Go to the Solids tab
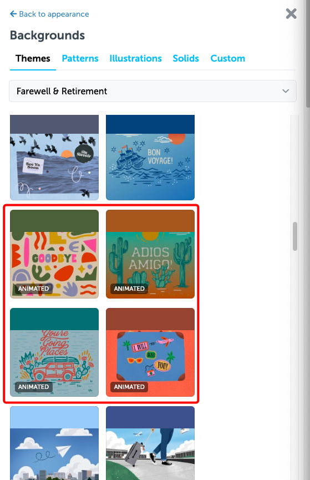This screenshot has width=310, height=480. click(186, 58)
